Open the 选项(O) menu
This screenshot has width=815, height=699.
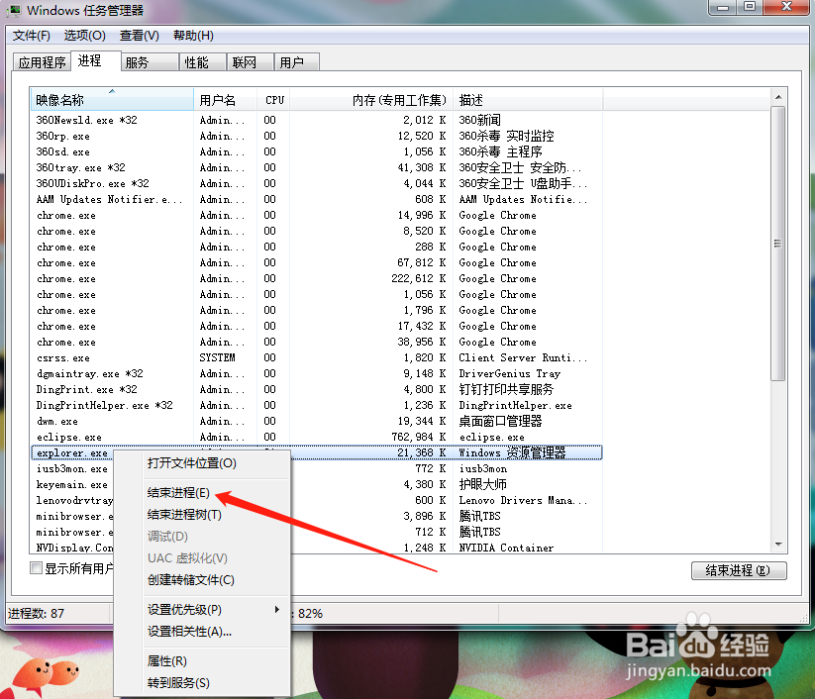tap(85, 36)
